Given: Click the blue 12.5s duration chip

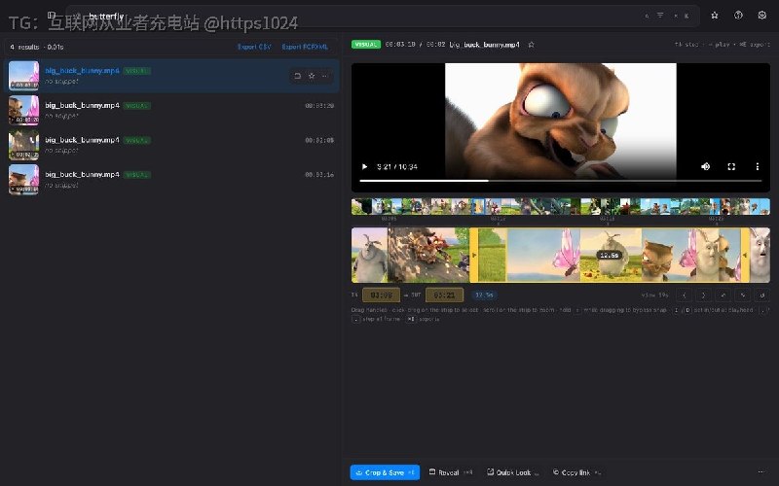Looking at the screenshot, I should click(484, 295).
